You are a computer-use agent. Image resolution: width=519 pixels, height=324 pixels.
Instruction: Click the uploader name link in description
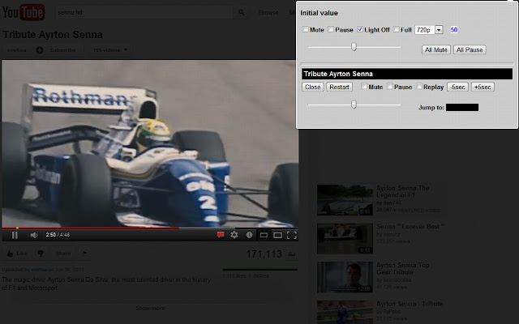click(39, 270)
